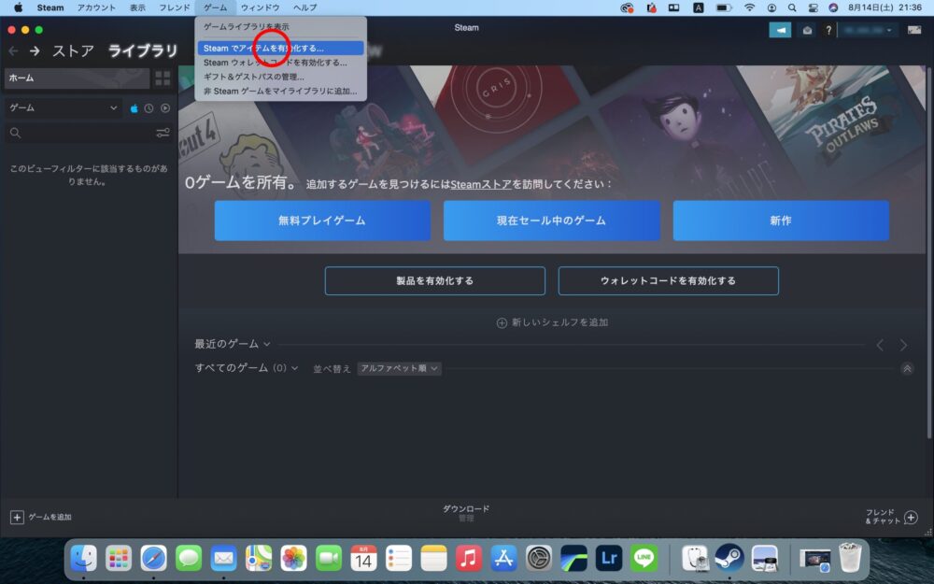The width and height of the screenshot is (934, 584).
Task: Open フレンド & チャット
Action: coord(892,517)
